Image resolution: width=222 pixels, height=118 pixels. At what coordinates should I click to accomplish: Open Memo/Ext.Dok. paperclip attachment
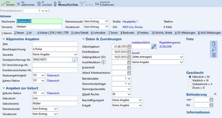(55, 4)
